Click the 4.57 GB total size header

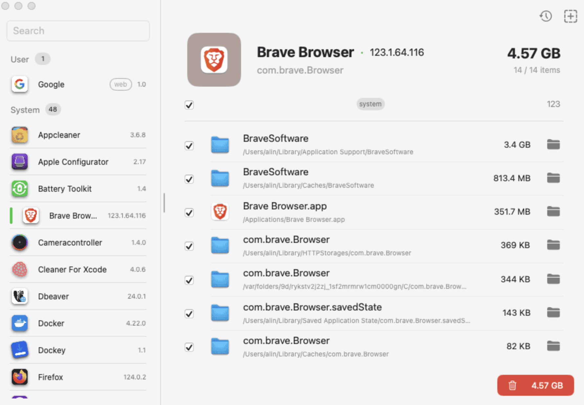[534, 53]
